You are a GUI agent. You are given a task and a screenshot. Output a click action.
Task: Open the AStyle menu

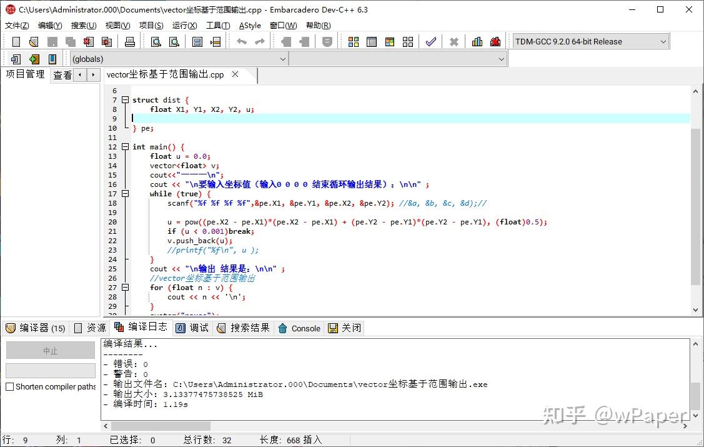pos(249,26)
